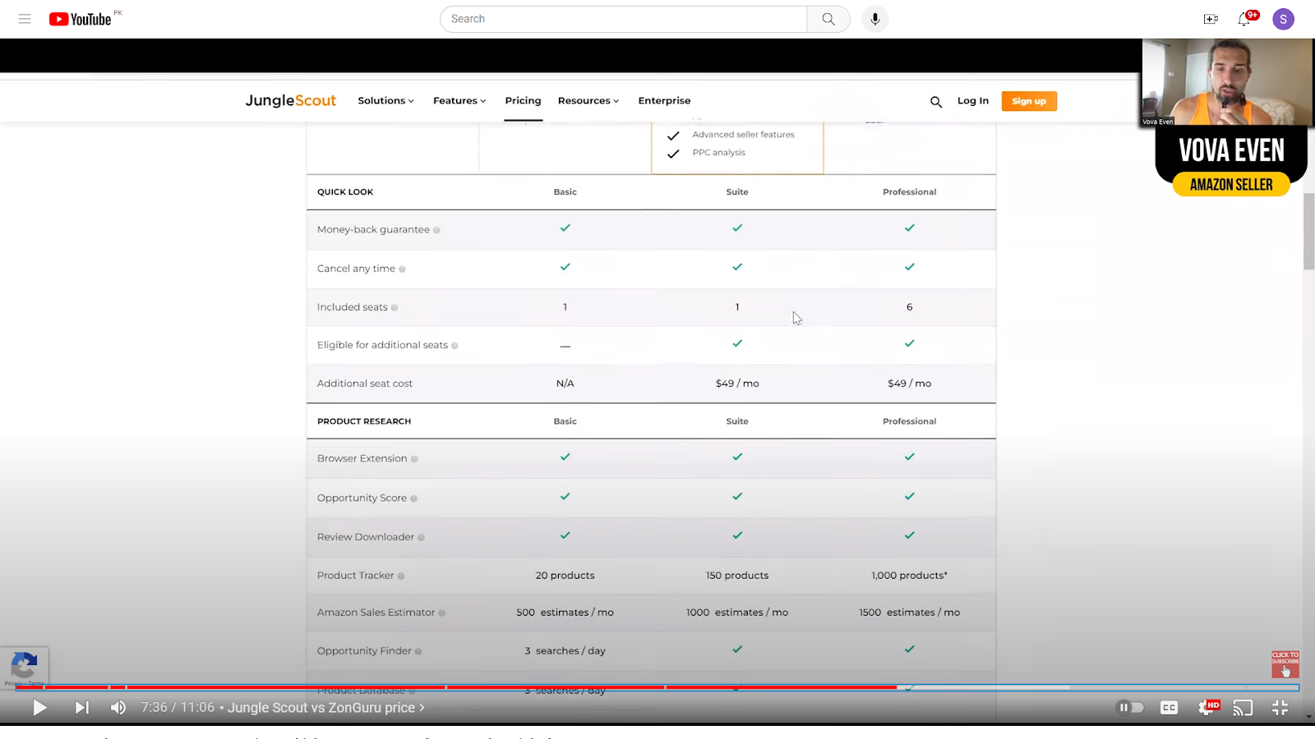Click the Professional header in Product Research
This screenshot has width=1315, height=739.
[909, 421]
